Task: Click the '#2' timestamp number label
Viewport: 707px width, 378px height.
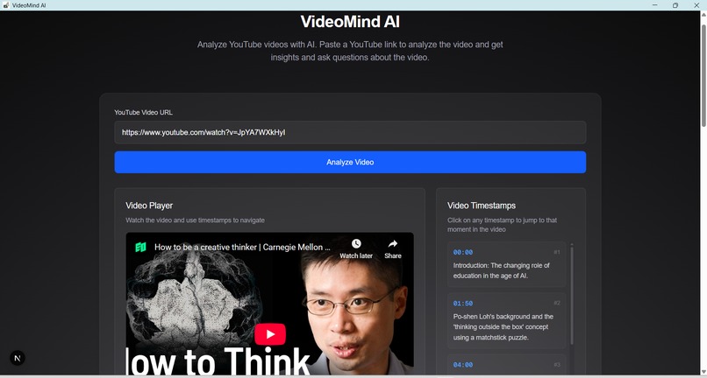Action: point(557,303)
